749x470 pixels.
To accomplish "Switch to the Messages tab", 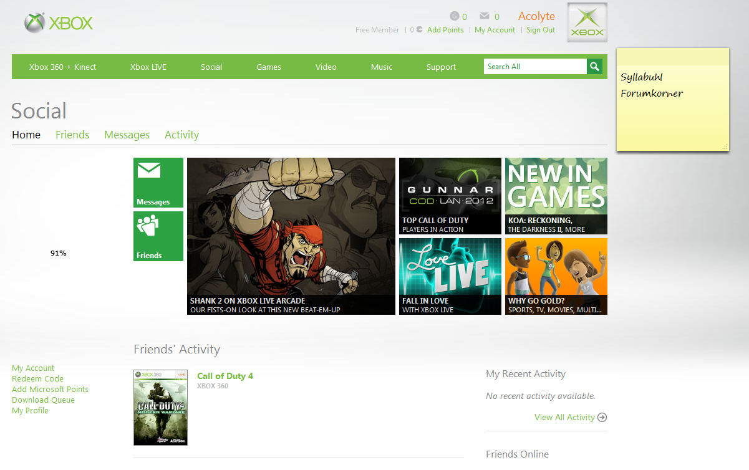I will pos(127,135).
